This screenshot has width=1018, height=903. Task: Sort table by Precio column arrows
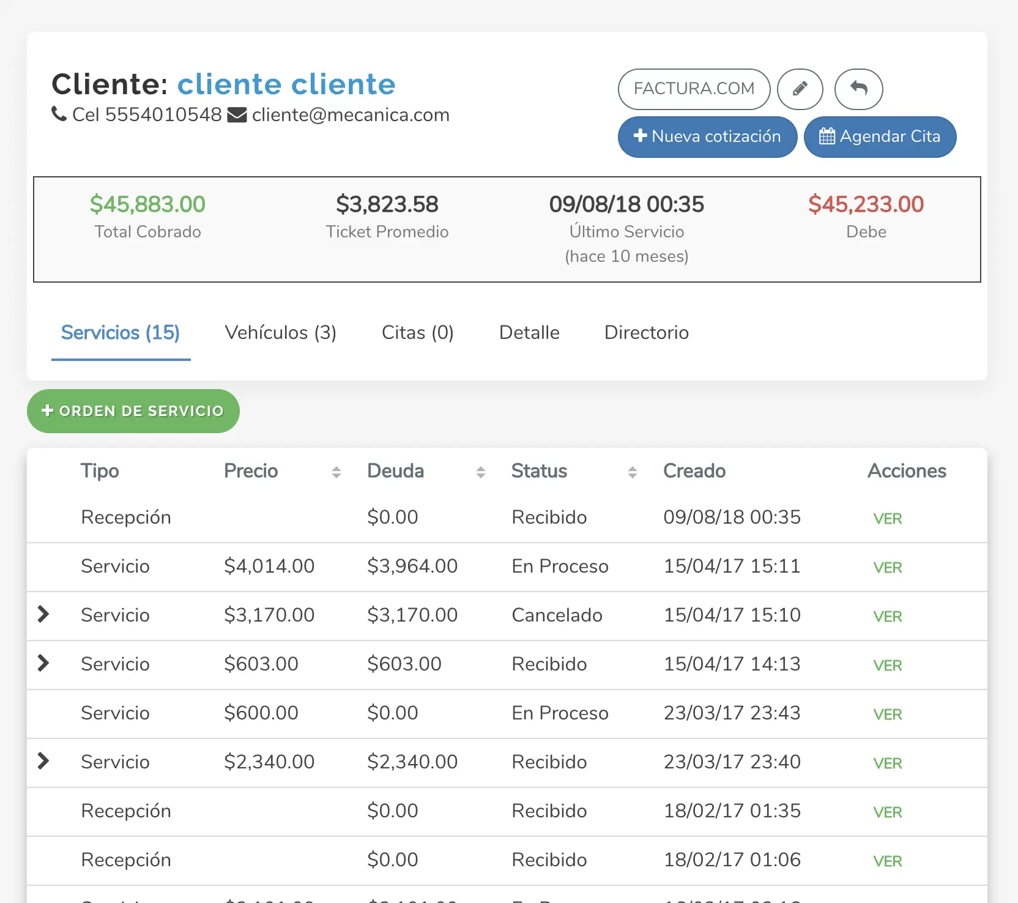(336, 472)
